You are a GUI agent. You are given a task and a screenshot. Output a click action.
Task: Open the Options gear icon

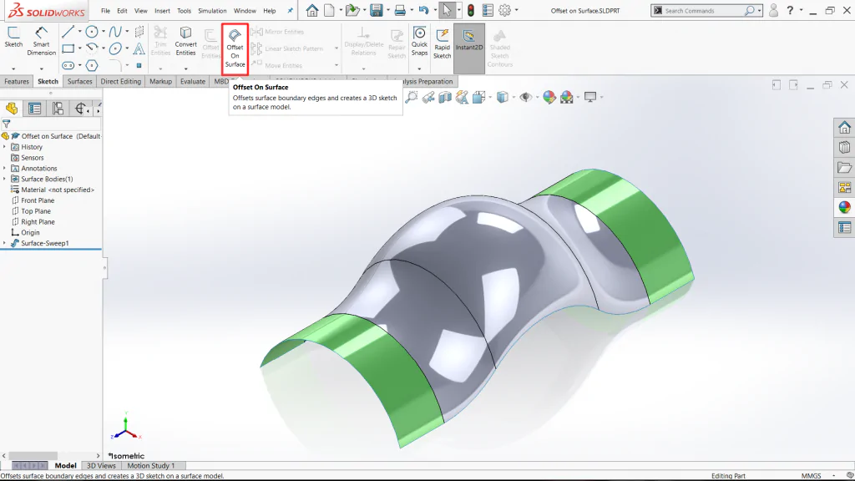pyautogui.click(x=505, y=10)
